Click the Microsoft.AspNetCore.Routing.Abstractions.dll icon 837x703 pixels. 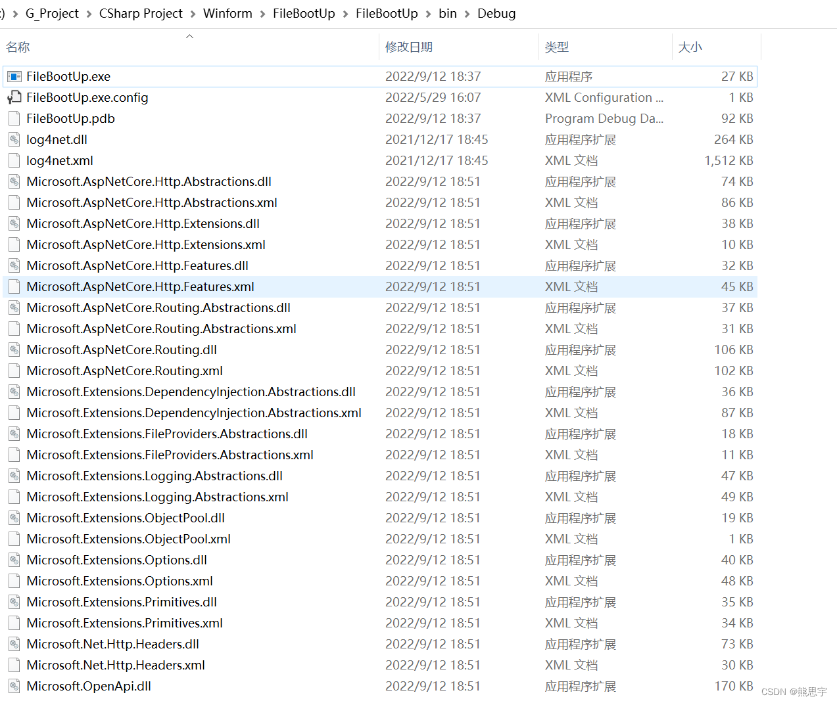14,308
